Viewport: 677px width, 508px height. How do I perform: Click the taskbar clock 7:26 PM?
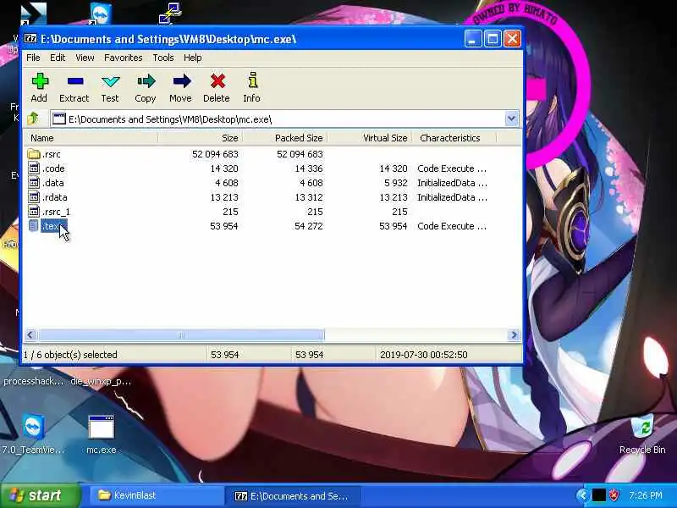tap(646, 495)
